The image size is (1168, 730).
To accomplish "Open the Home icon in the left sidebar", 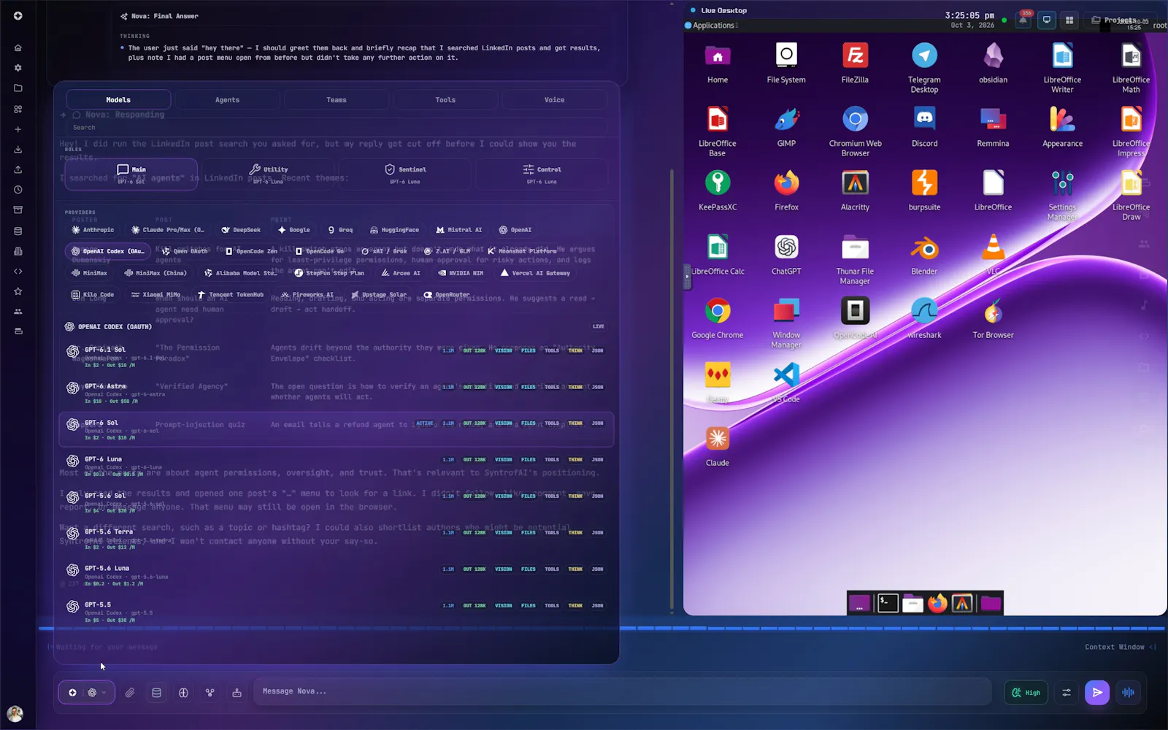I will click(x=18, y=48).
